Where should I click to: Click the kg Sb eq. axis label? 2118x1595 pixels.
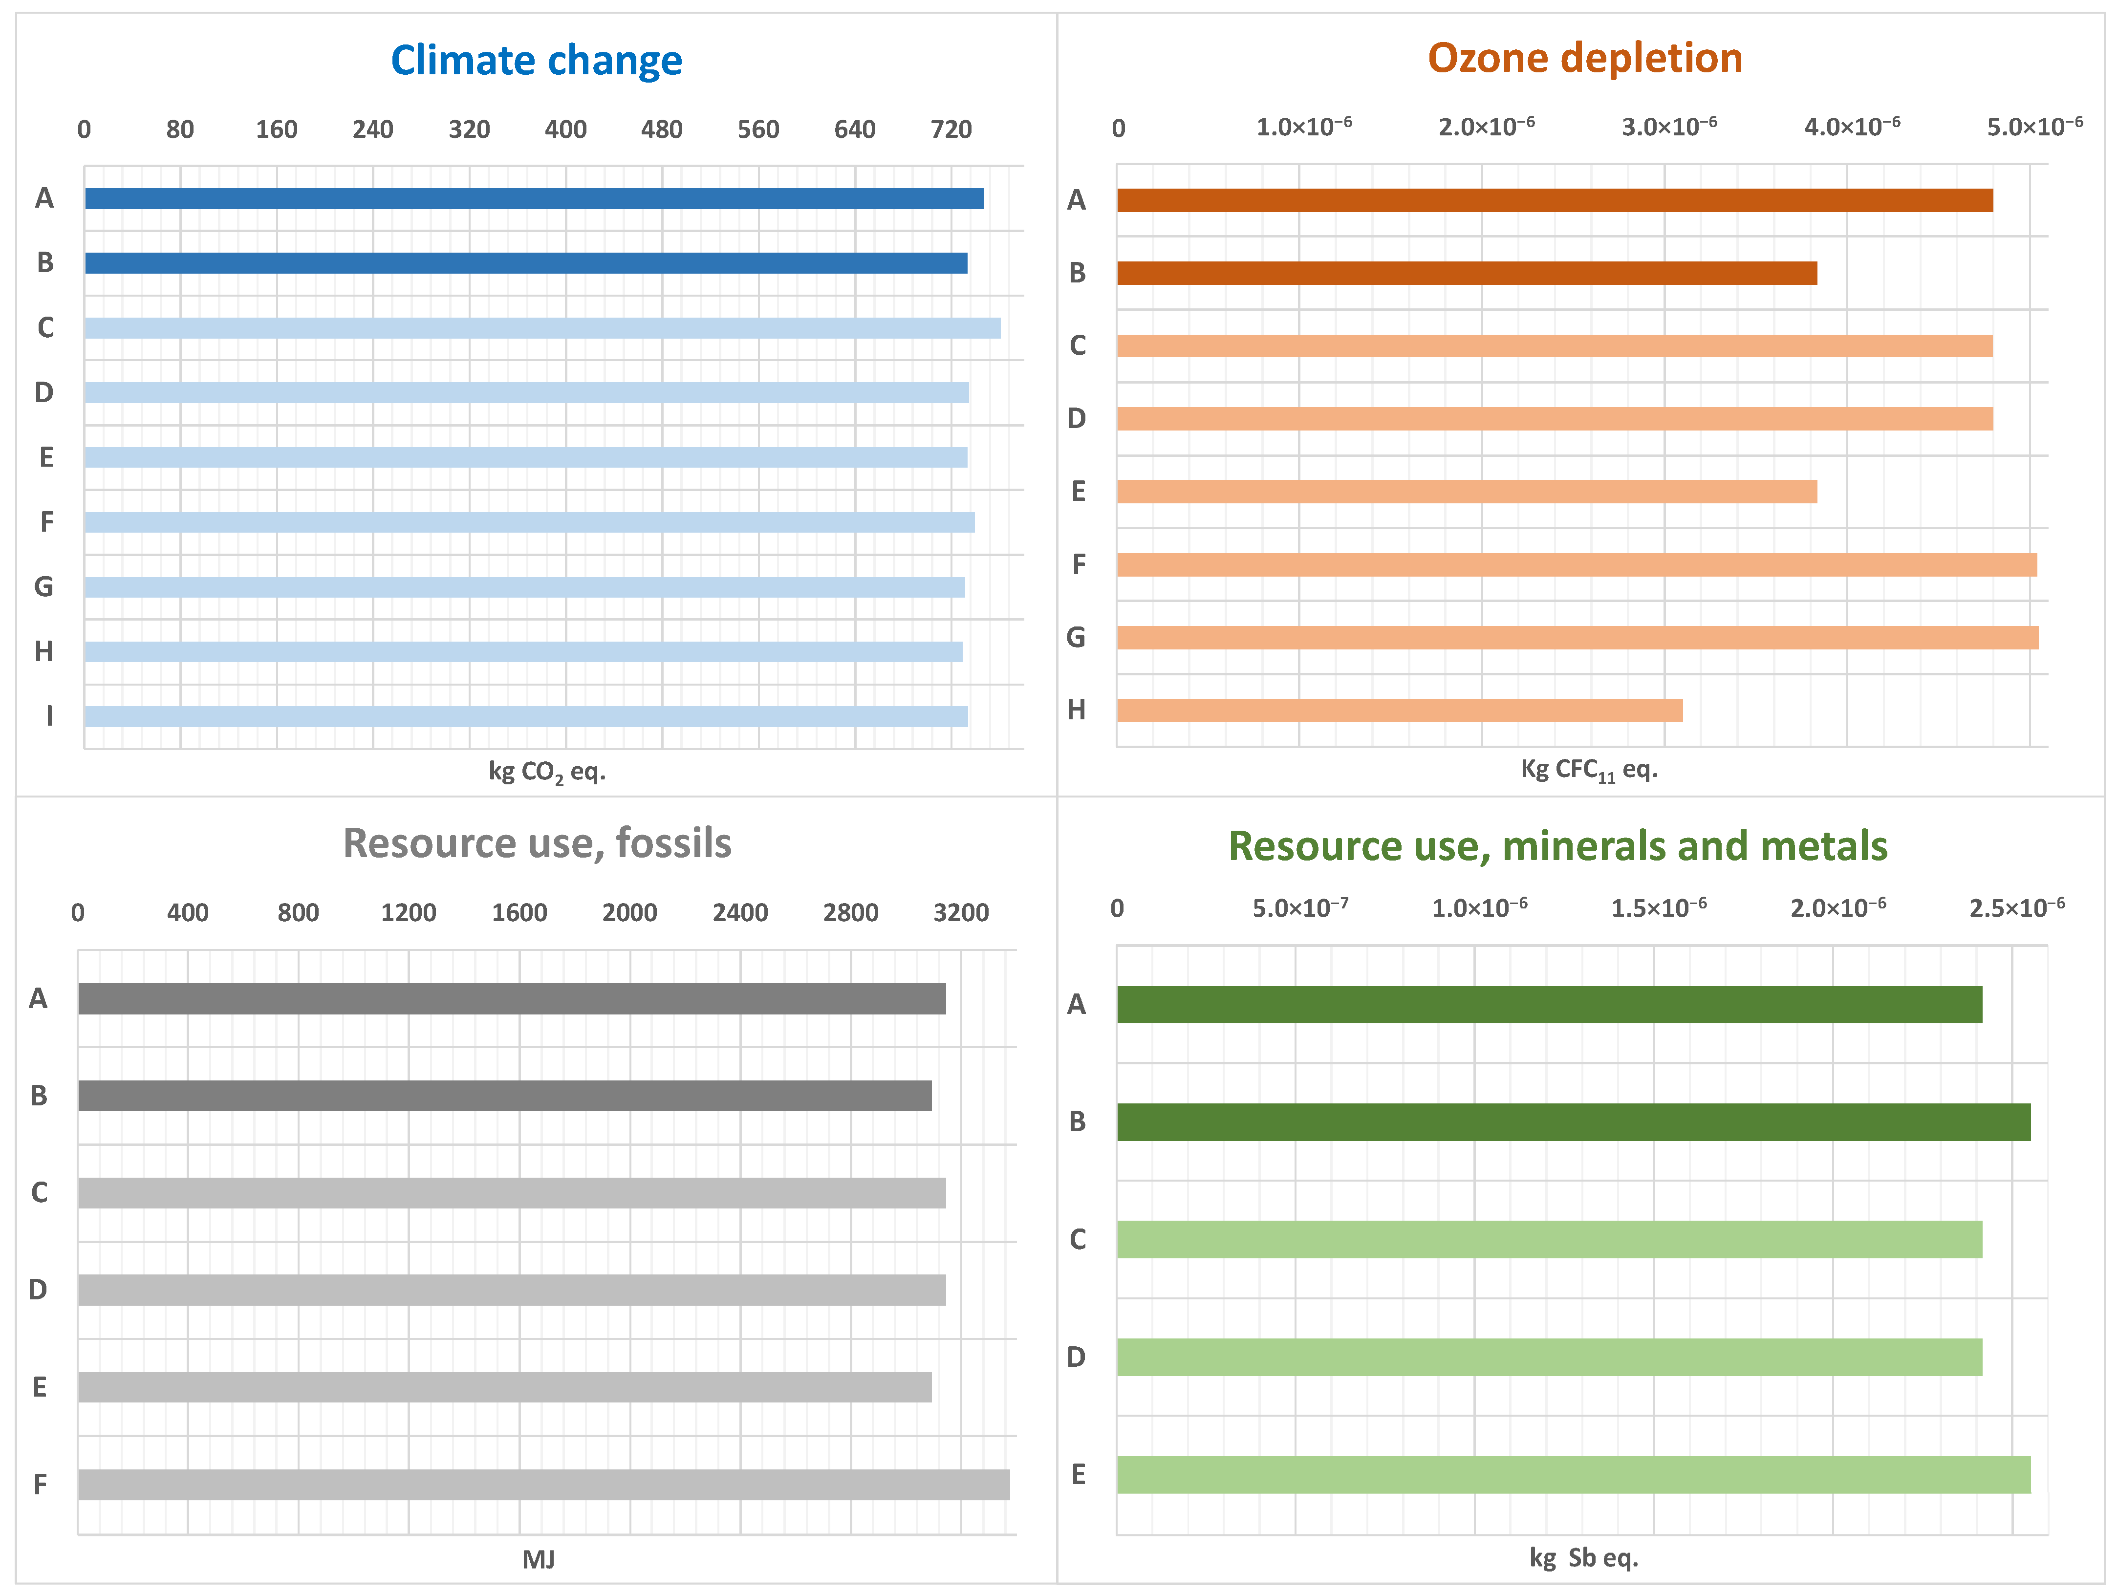click(1584, 1558)
